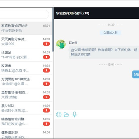Click the chat list vertical scrollbar

coord(53,30)
